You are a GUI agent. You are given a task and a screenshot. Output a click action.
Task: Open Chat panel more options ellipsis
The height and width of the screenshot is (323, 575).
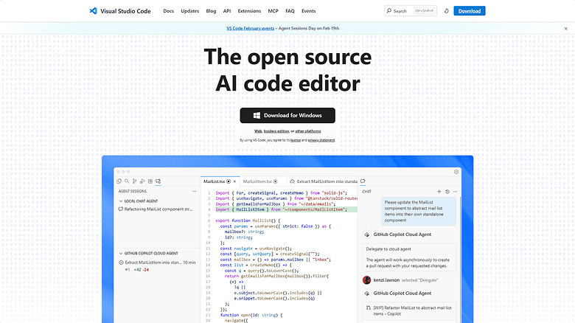[x=455, y=192]
